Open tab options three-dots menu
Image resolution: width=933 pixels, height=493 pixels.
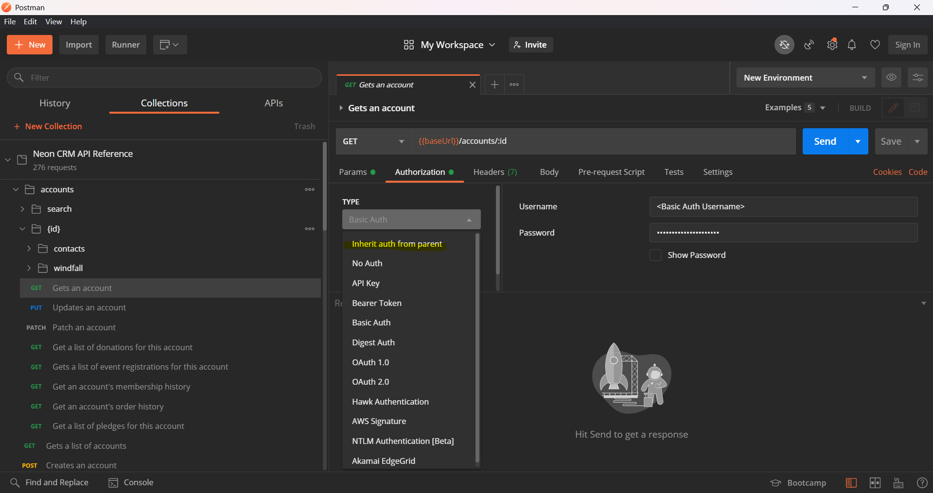point(514,85)
